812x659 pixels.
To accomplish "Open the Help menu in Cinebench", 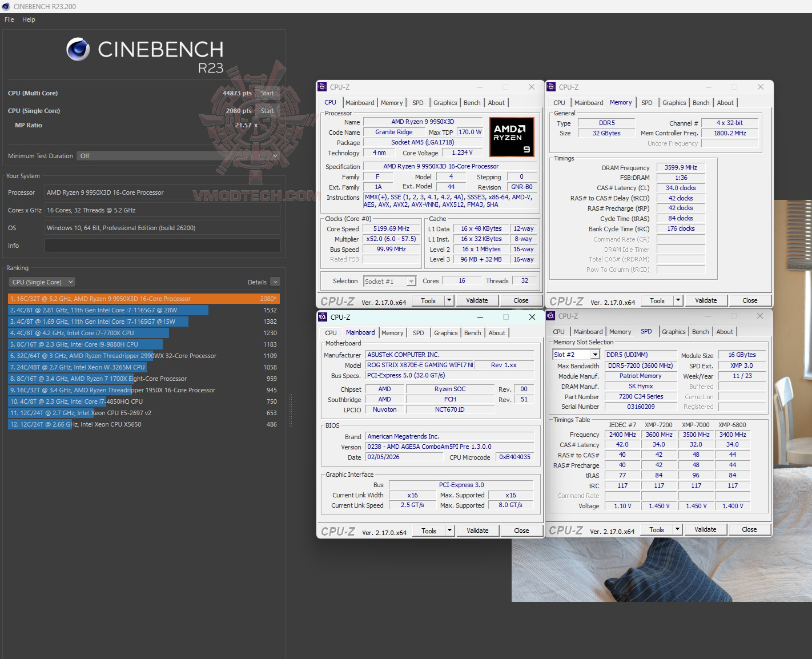I will [x=29, y=19].
